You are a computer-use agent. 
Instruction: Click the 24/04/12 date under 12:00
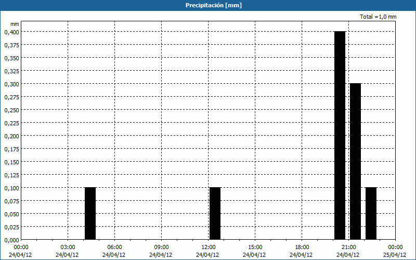tap(207, 255)
